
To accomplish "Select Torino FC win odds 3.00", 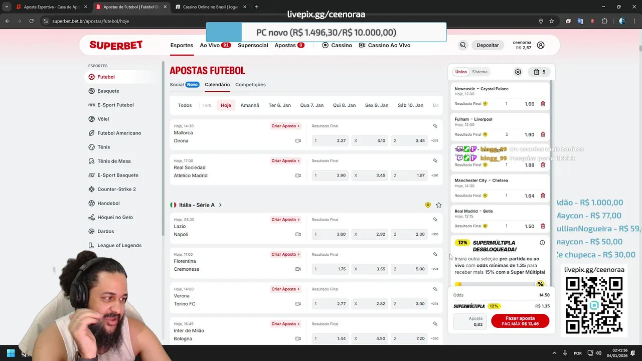I will 409,304.
